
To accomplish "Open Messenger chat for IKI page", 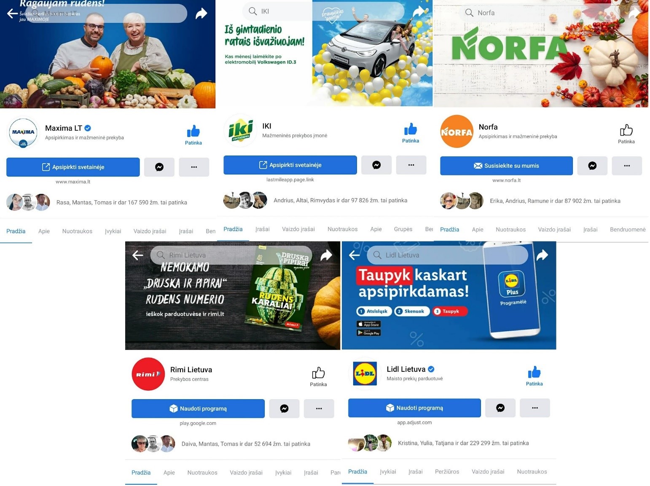I will (x=376, y=165).
